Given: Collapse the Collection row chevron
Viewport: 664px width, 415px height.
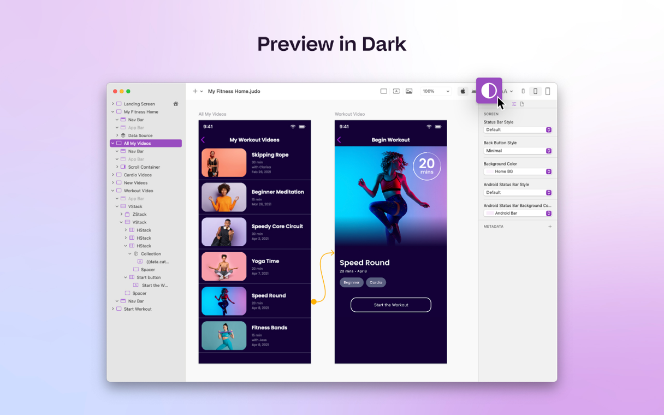Looking at the screenshot, I should pos(130,254).
